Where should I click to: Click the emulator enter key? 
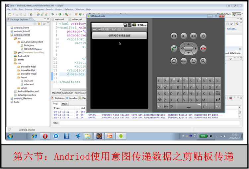coord(218,99)
